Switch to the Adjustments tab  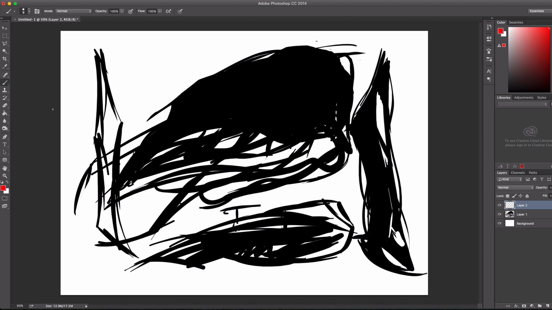524,98
